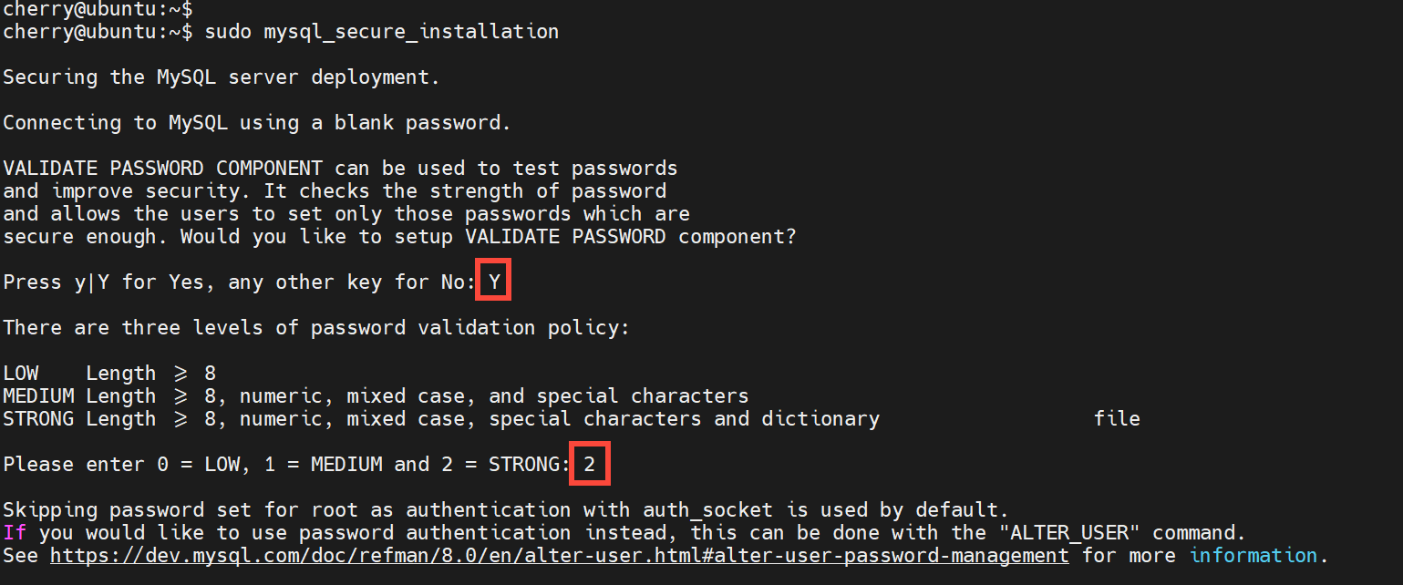Click the "There are three levels" policy line

pos(315,328)
